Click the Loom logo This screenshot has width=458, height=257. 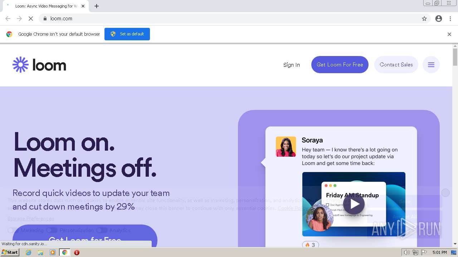tap(39, 65)
